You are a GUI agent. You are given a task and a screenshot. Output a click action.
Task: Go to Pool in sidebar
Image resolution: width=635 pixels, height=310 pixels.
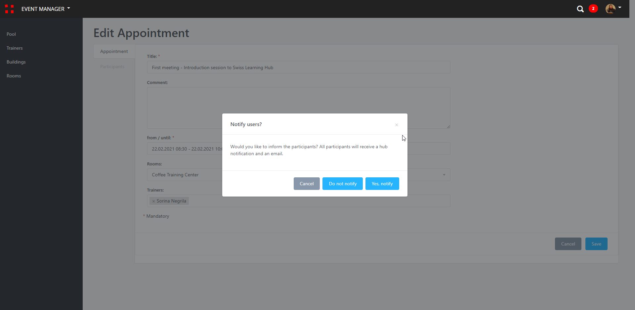pyautogui.click(x=11, y=34)
